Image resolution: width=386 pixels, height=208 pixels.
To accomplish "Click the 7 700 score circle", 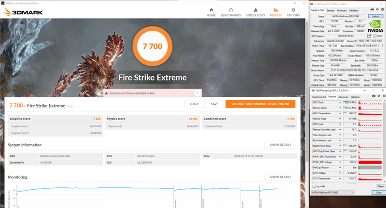I will point(152,46).
